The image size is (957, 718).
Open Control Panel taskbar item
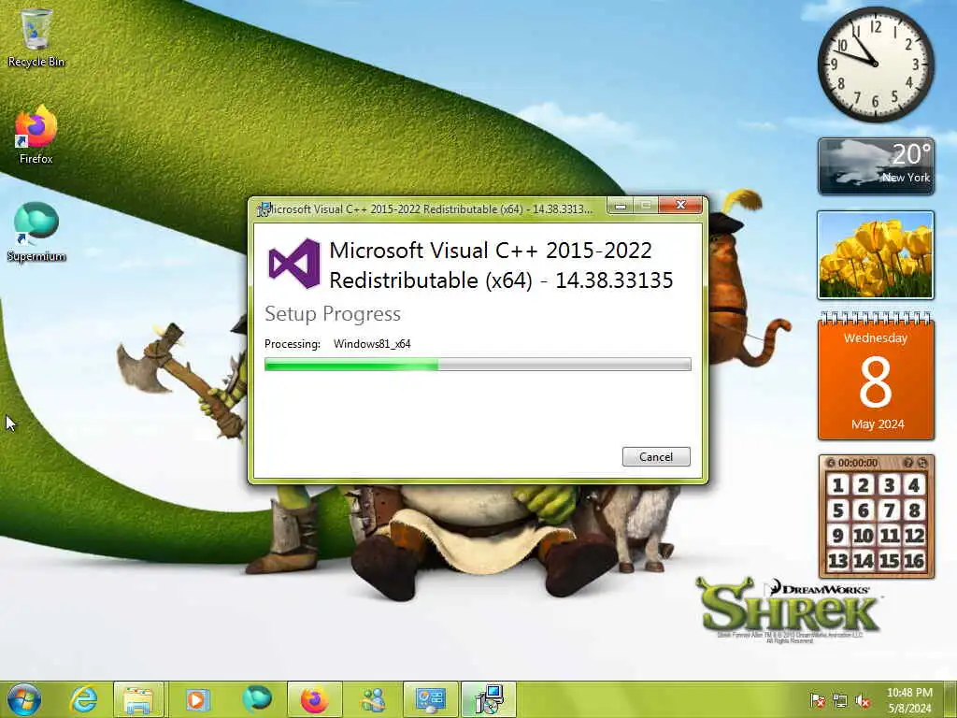(431, 699)
